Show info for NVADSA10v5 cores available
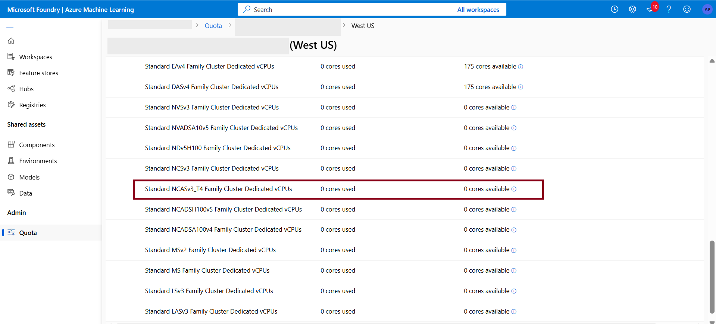Screen dimensions: 716x324 [x=514, y=128]
